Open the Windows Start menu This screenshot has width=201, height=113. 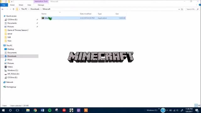coord(3,110)
